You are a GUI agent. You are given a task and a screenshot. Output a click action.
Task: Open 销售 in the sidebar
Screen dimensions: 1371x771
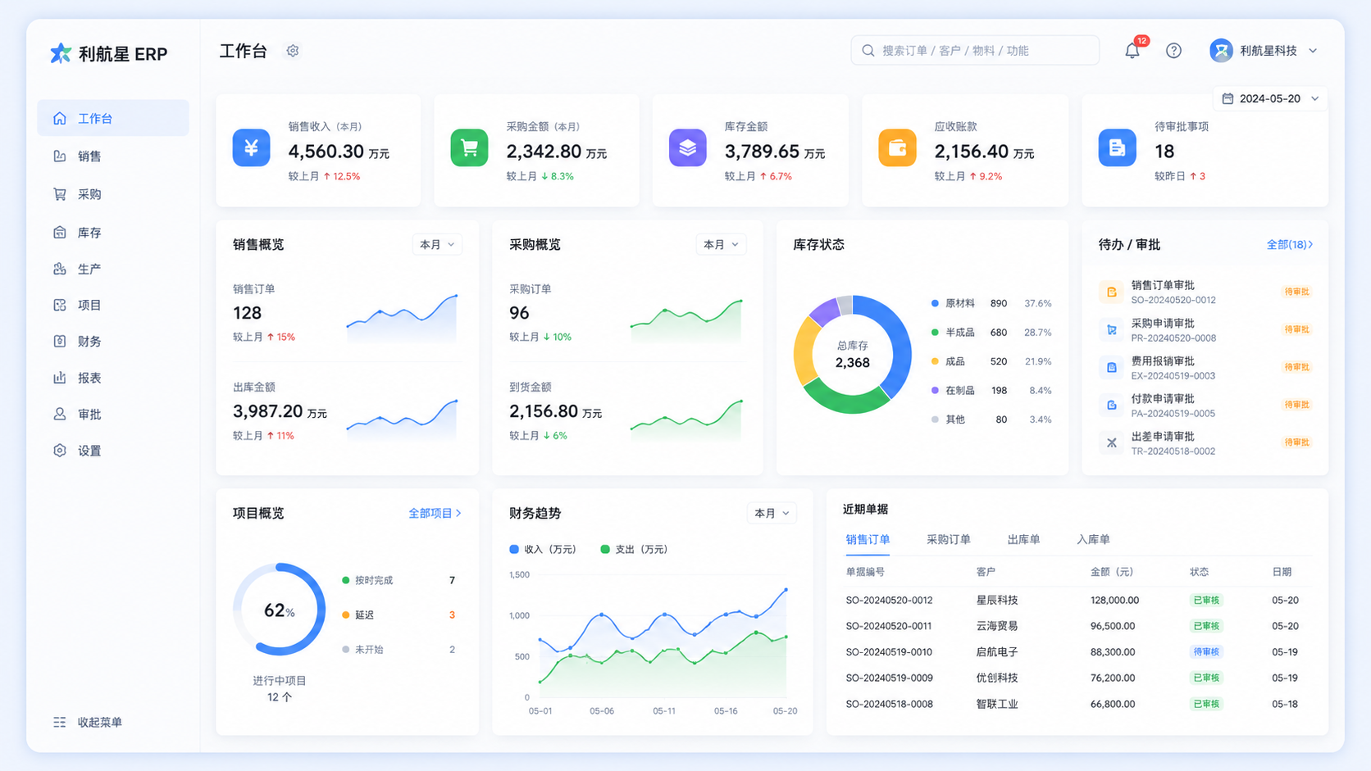113,156
